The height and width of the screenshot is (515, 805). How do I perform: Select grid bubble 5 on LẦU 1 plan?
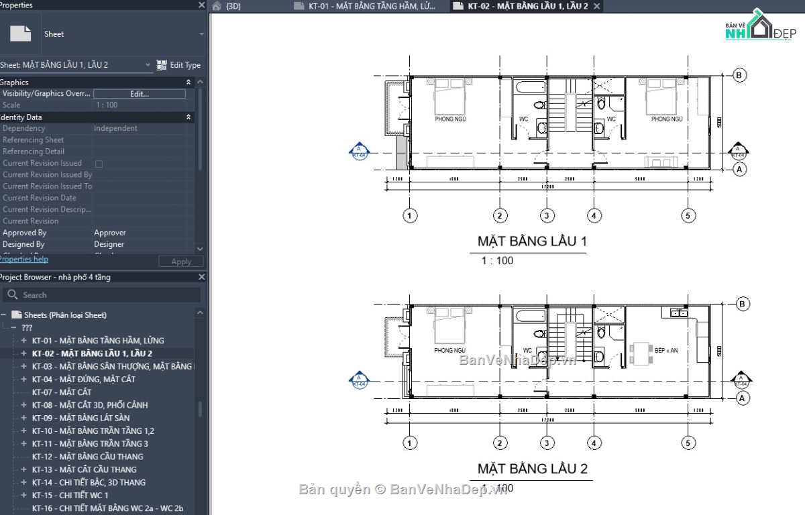tap(688, 215)
